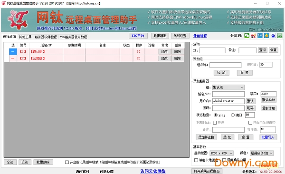Image resolution: width=285 pixels, height=174 pixels.
Task: Click the IDC平台 button
Action: point(138,36)
